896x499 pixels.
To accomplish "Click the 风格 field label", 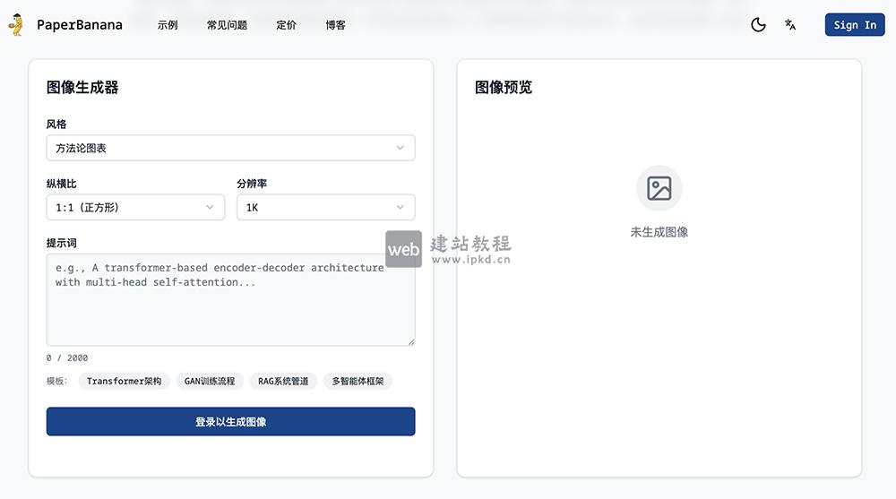I will coord(56,124).
